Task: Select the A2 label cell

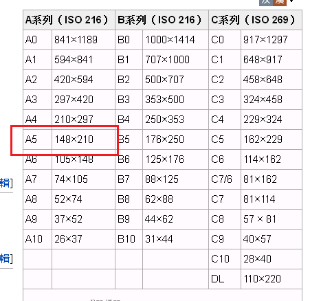Action: pos(38,80)
